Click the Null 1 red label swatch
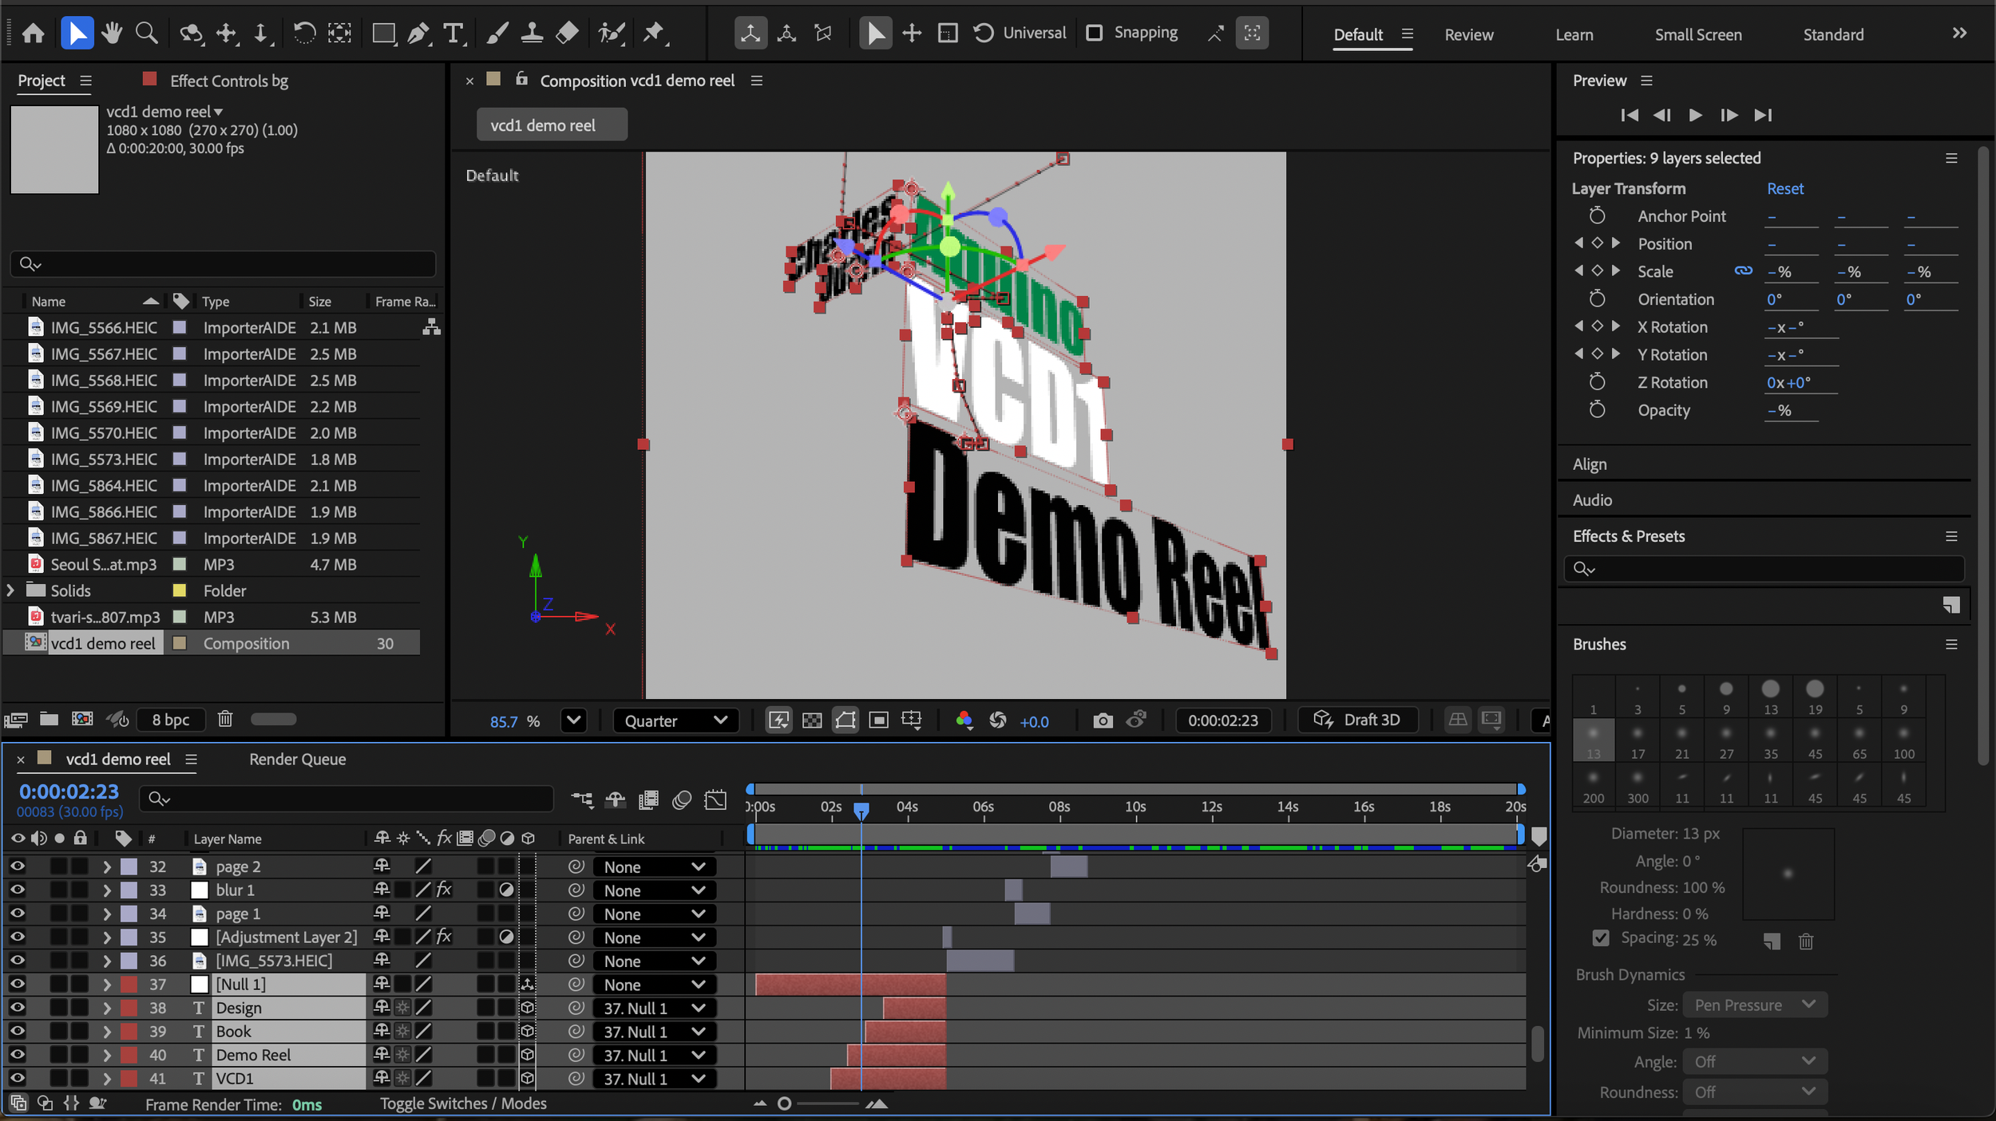The image size is (1996, 1121). click(129, 985)
